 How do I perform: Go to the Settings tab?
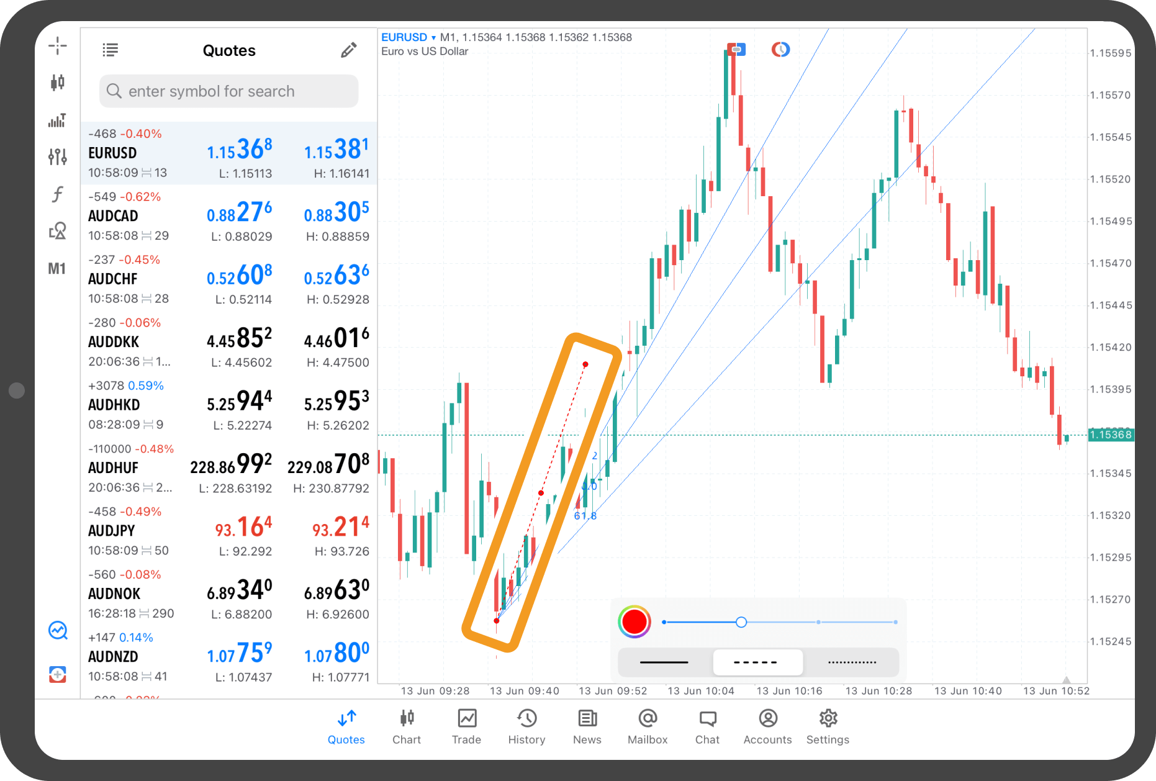(827, 726)
